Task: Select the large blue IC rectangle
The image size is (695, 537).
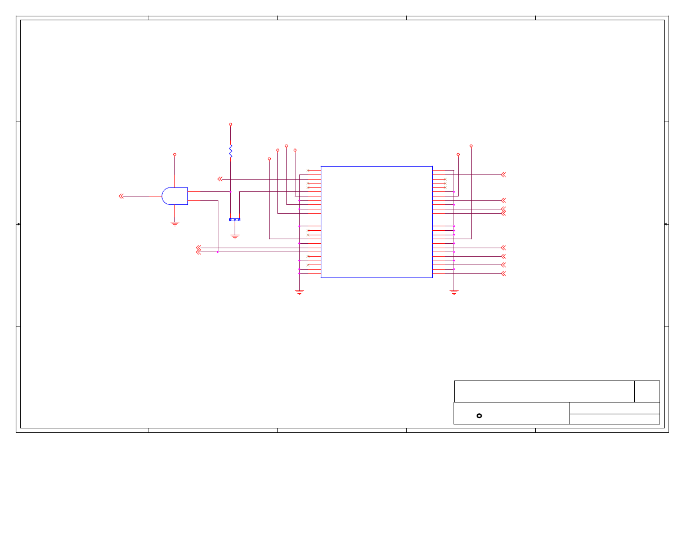Action: pos(376,222)
